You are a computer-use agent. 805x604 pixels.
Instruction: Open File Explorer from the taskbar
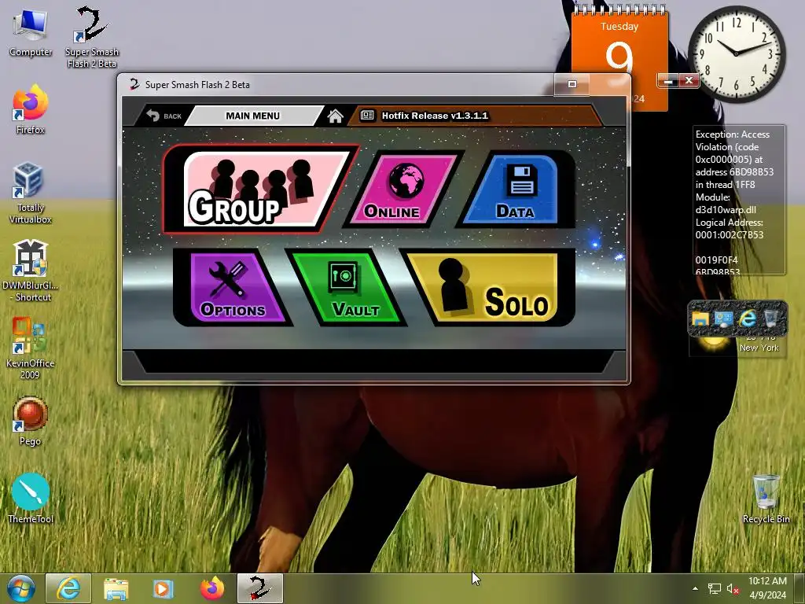click(116, 588)
